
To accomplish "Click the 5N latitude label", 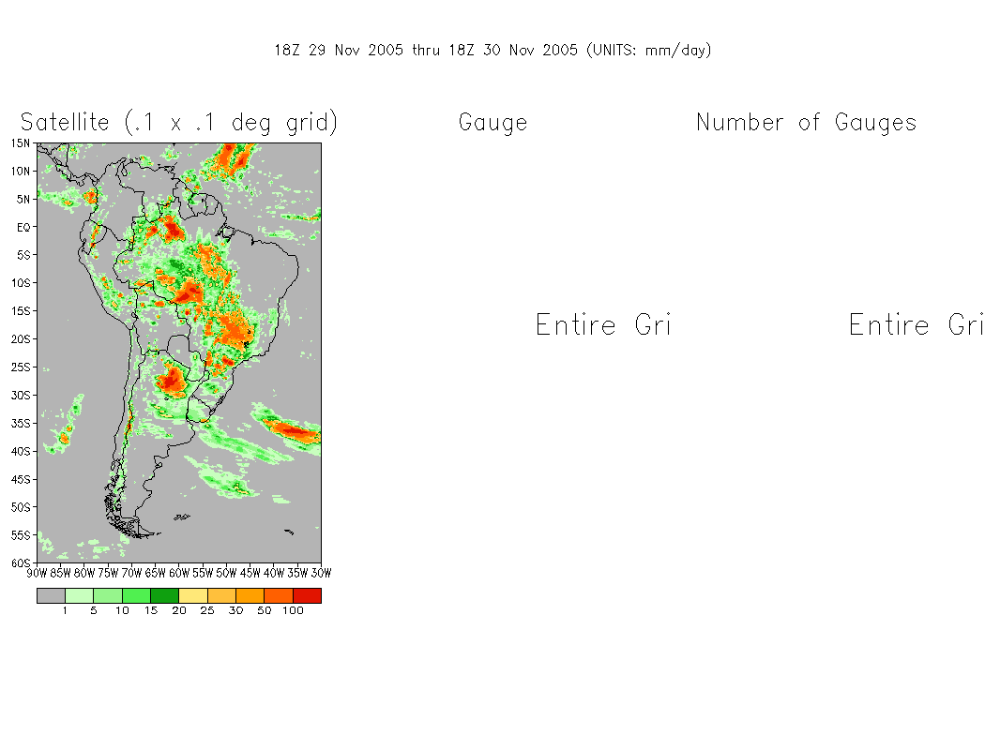I will coord(23,200).
